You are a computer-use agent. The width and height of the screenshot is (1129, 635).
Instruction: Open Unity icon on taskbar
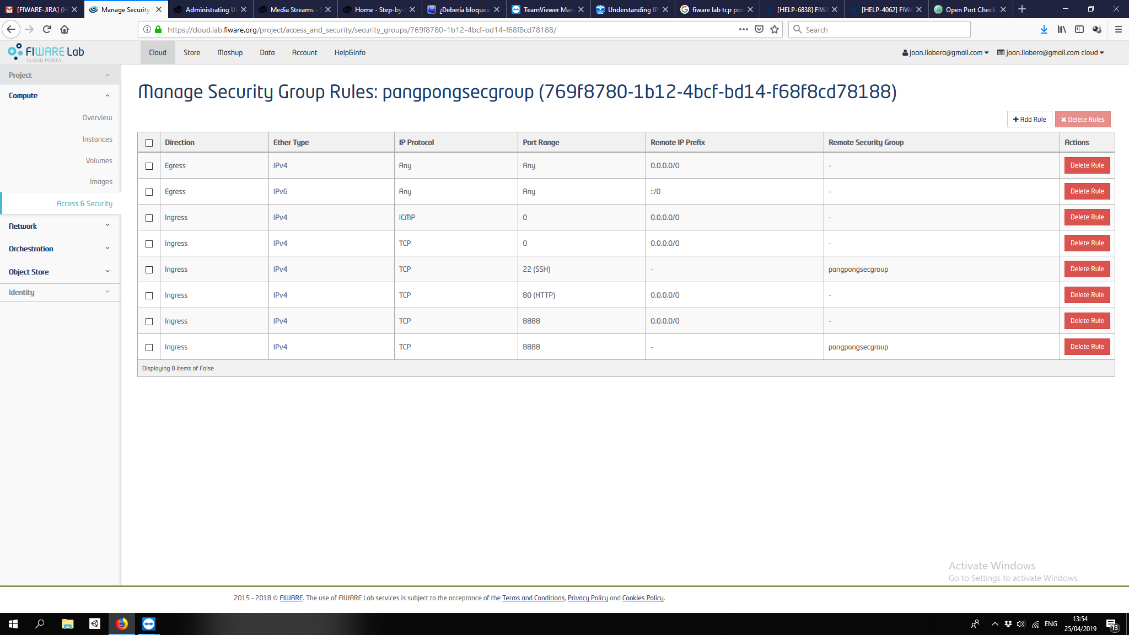click(95, 624)
